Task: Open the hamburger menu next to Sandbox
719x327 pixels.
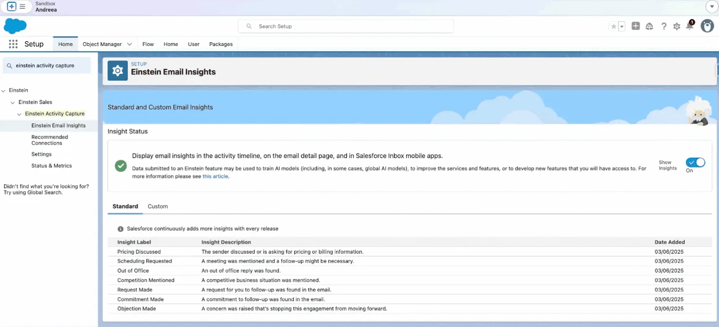Action: point(22,6)
